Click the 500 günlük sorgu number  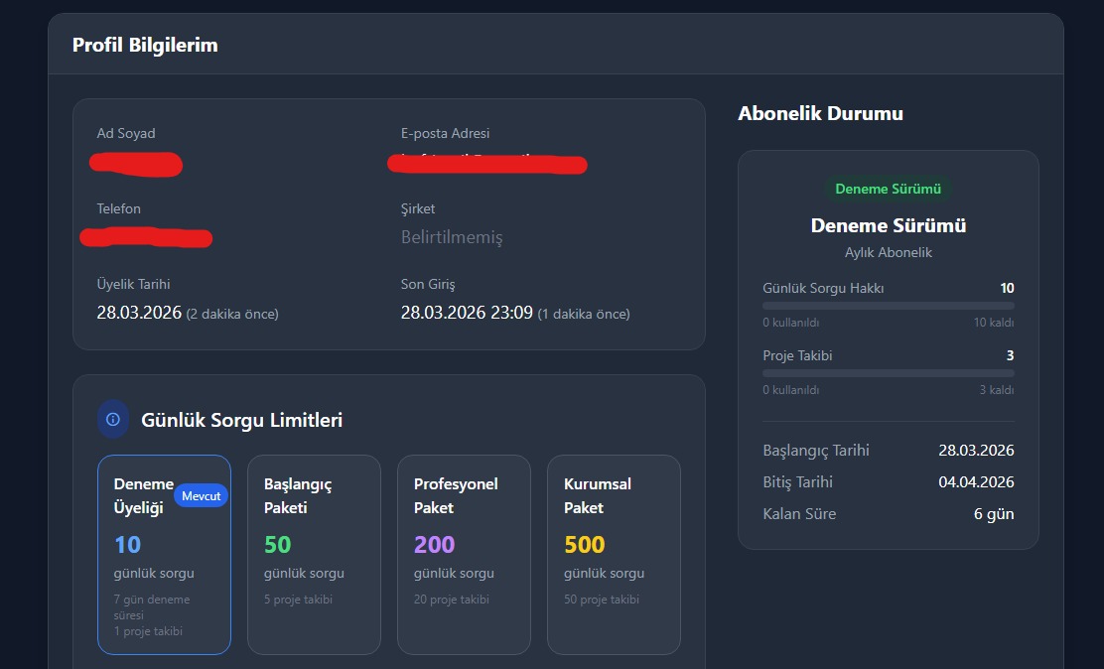(x=585, y=544)
